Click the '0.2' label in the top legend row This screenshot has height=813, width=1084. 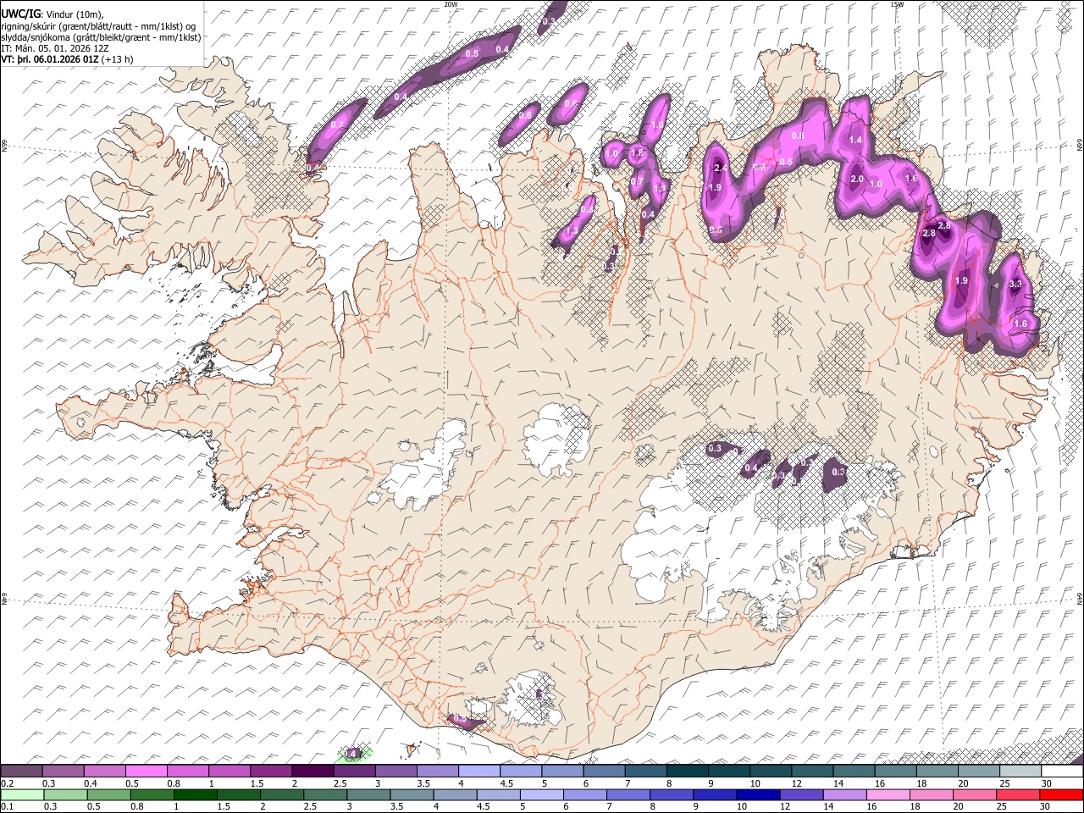pos(8,783)
